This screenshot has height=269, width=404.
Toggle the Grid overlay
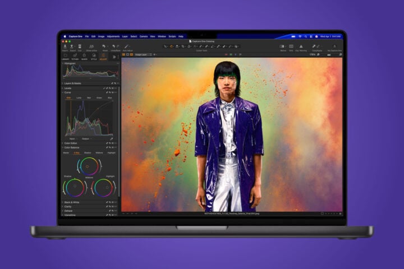(x=291, y=47)
